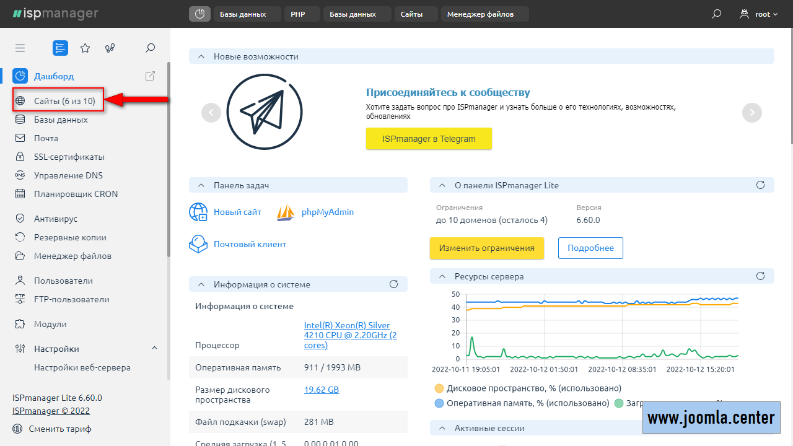This screenshot has width=793, height=446.
Task: Open the File manager tab in top bar
Action: pos(480,14)
